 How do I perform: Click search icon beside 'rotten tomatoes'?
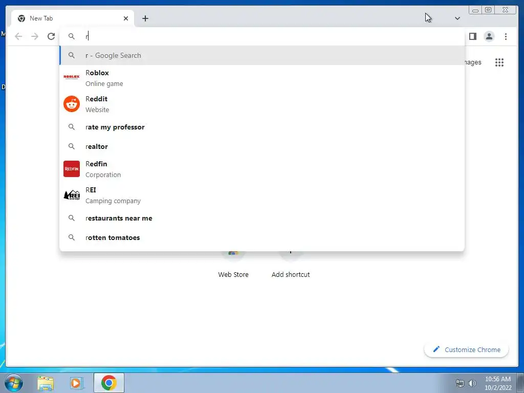[x=72, y=237]
